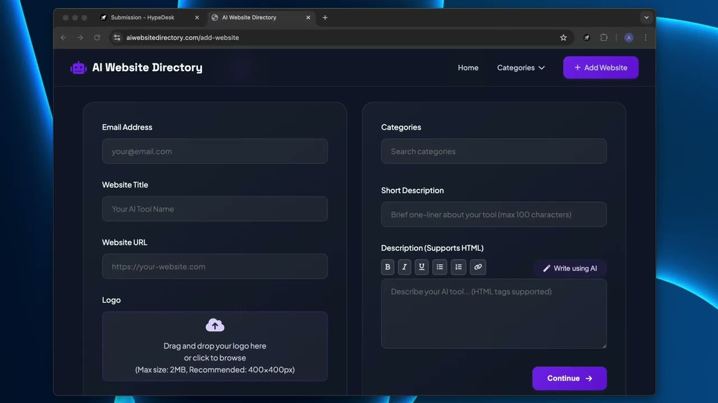Focus the Website Title input field
Image resolution: width=718 pixels, height=403 pixels.
(215, 209)
